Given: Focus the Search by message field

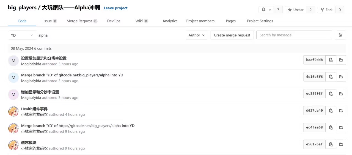Looking at the screenshot, I should pyautogui.click(x=294, y=35).
